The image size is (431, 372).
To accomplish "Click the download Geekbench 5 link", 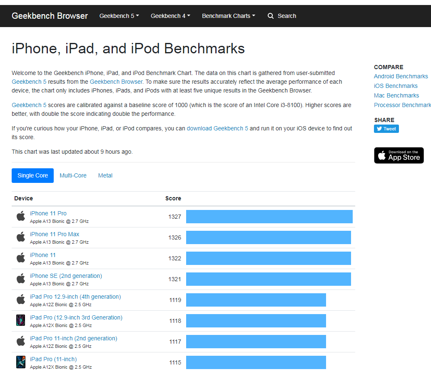I will point(217,128).
